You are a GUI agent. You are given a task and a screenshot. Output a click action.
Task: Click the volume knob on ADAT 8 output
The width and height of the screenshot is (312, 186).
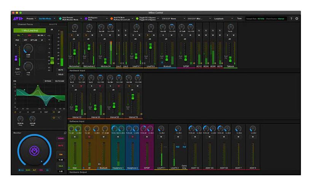253,129
